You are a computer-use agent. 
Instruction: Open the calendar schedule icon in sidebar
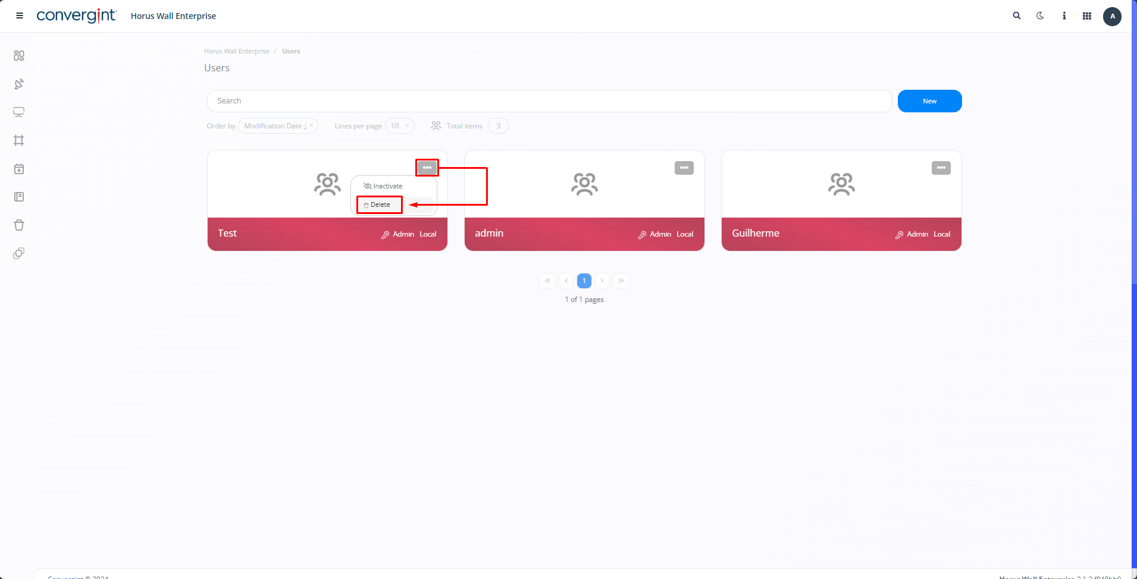point(19,169)
